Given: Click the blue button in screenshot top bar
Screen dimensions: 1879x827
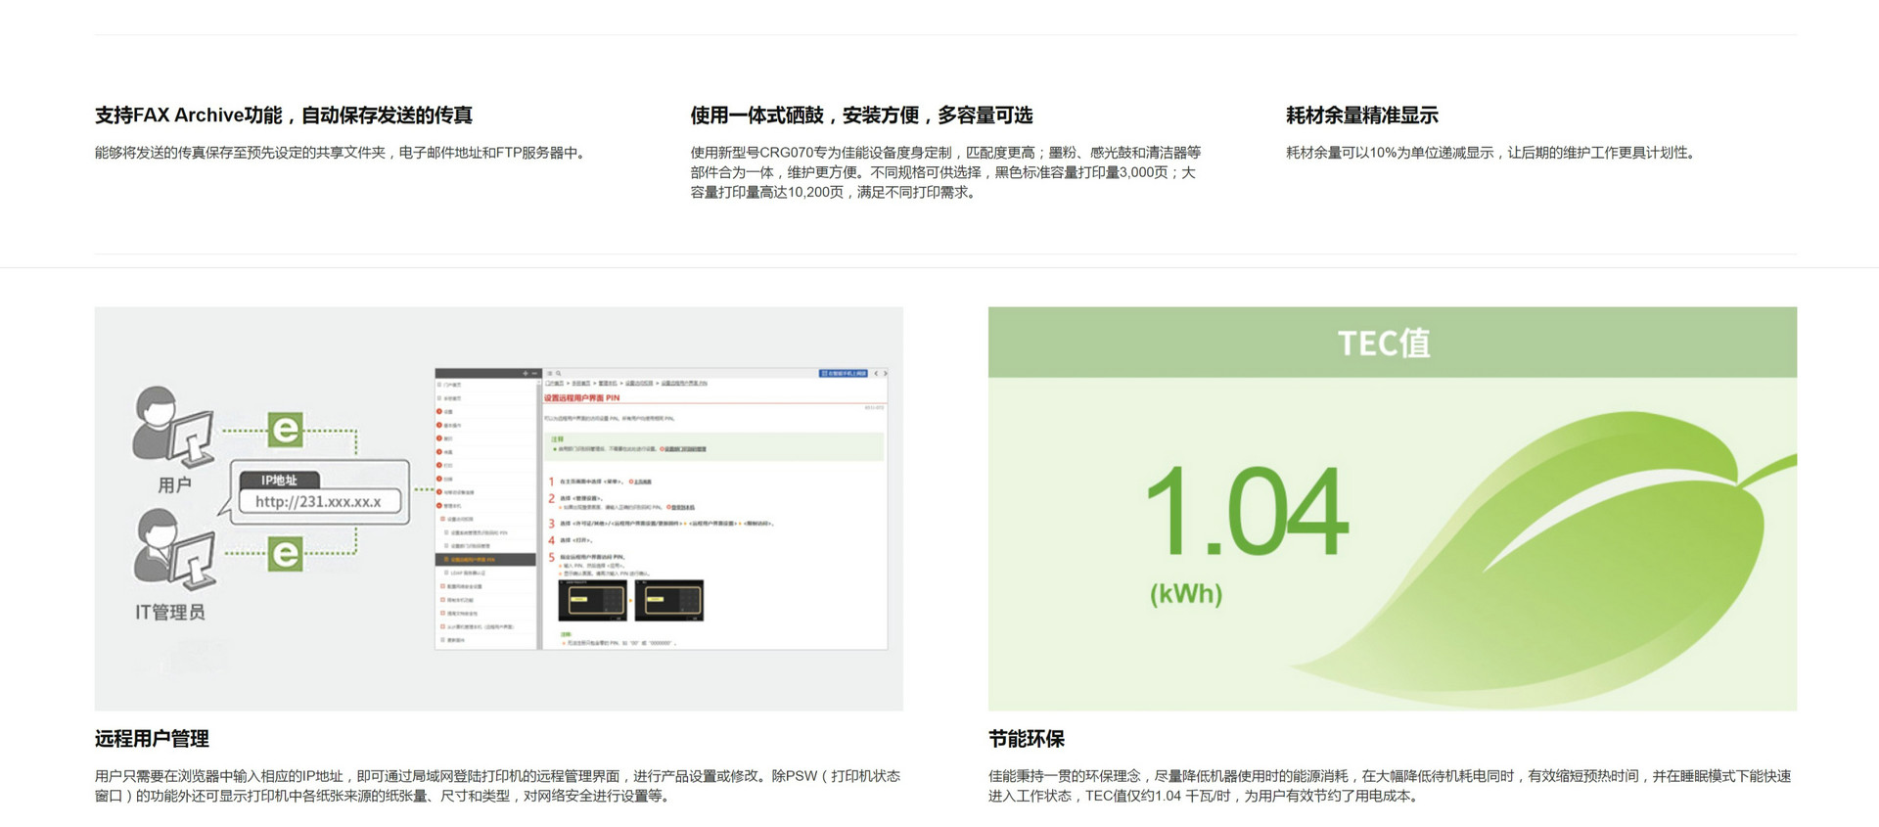Looking at the screenshot, I should click(843, 374).
